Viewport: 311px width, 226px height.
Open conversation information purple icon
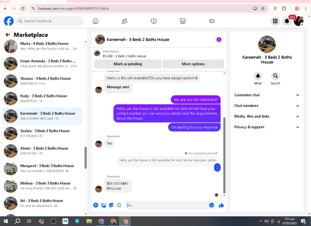219,39
